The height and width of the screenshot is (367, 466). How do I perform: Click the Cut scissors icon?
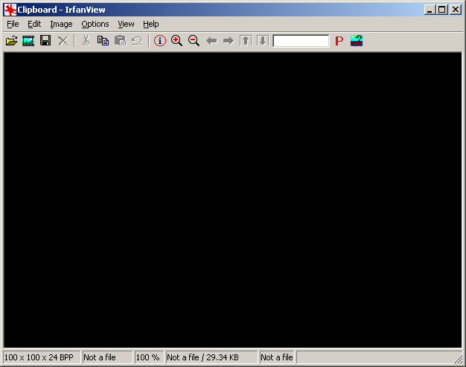click(86, 41)
